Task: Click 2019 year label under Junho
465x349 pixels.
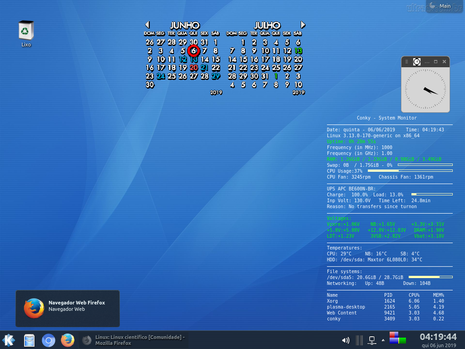Action: pyautogui.click(x=216, y=93)
